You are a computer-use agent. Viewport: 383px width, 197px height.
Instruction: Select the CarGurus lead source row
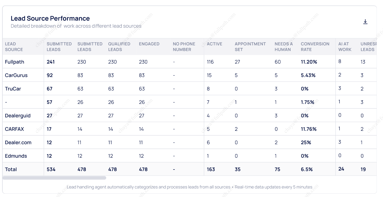(x=16, y=75)
